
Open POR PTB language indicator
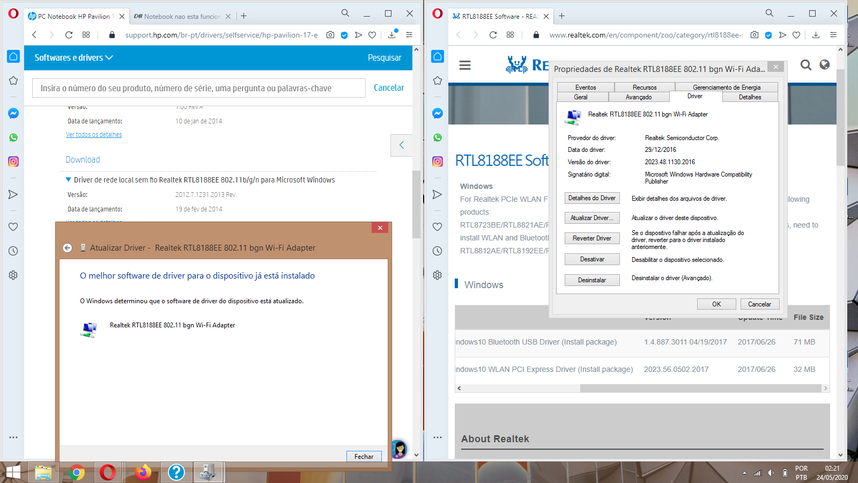tap(801, 473)
